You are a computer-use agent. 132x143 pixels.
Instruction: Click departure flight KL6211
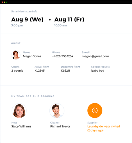[65, 71]
